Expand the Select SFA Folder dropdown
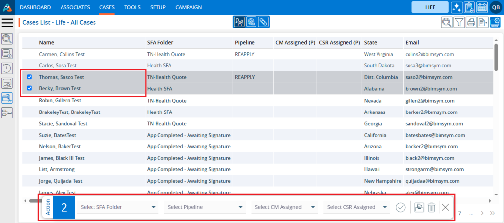This screenshot has width=504, height=223. point(119,207)
